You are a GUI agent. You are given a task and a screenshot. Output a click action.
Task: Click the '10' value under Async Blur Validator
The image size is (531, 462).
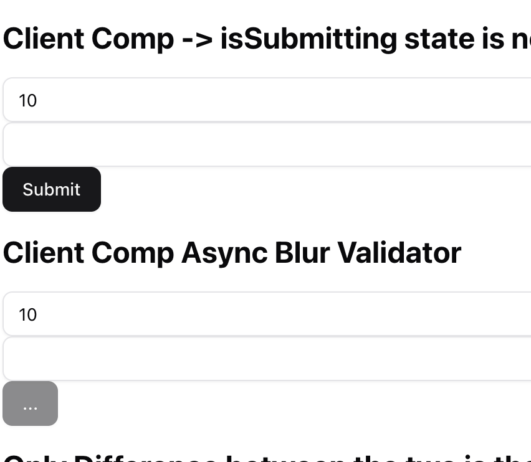(28, 315)
